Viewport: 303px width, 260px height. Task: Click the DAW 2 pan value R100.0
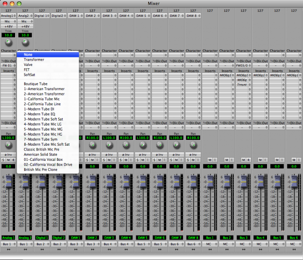point(92,138)
